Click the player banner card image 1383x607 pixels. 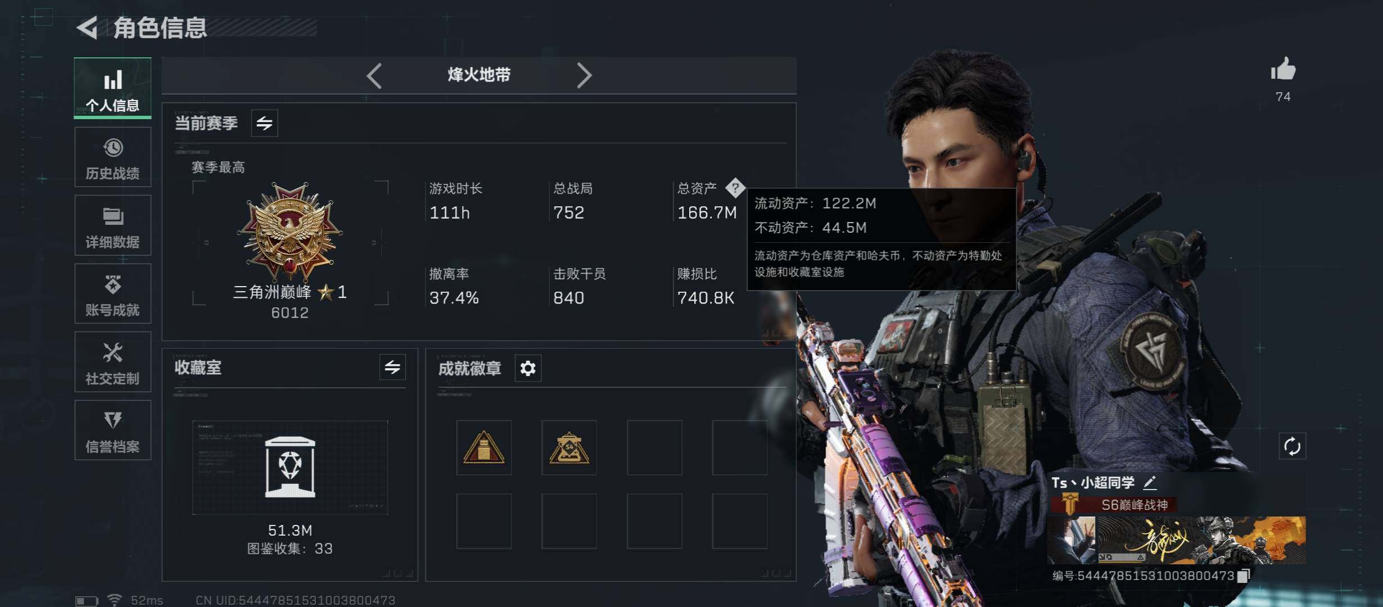1176,540
